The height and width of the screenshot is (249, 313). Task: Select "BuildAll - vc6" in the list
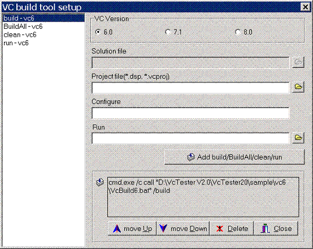(44, 27)
